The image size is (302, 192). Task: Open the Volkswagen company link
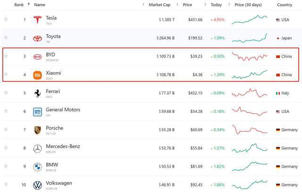coord(59,183)
